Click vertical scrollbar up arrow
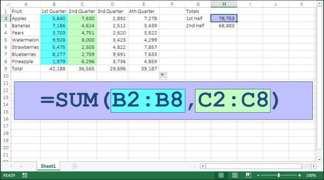This screenshot has width=324, height=180. click(x=319, y=4)
